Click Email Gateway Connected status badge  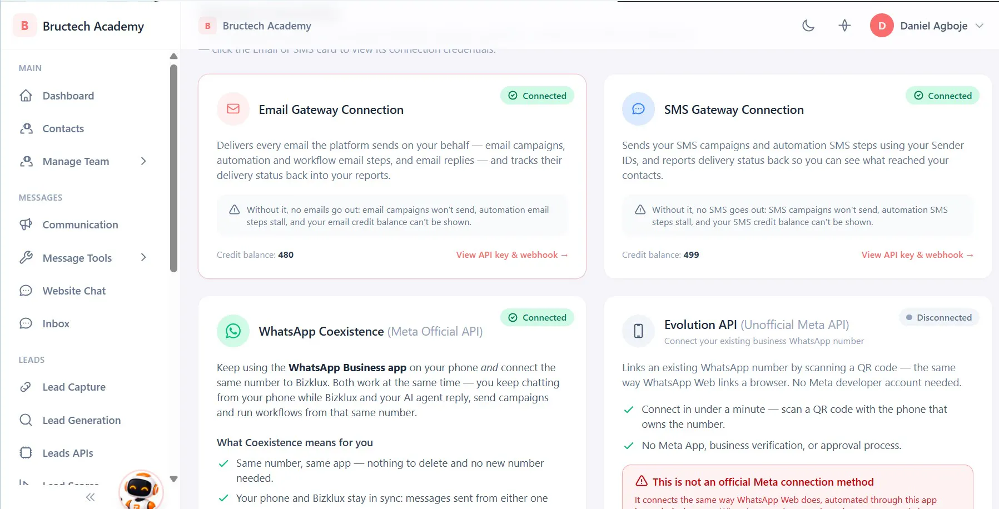[x=537, y=96]
